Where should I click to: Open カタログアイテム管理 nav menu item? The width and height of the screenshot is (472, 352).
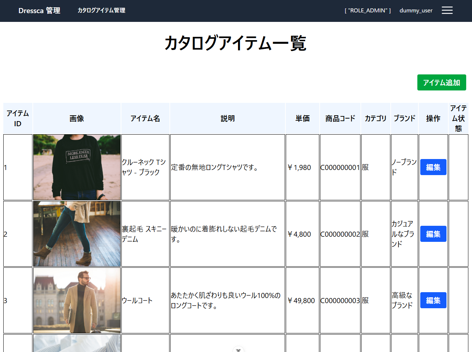click(x=101, y=11)
